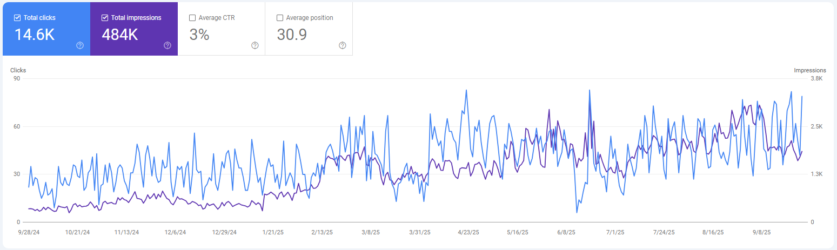Click help icon on Average position card
The image size is (837, 250).
[x=343, y=45]
